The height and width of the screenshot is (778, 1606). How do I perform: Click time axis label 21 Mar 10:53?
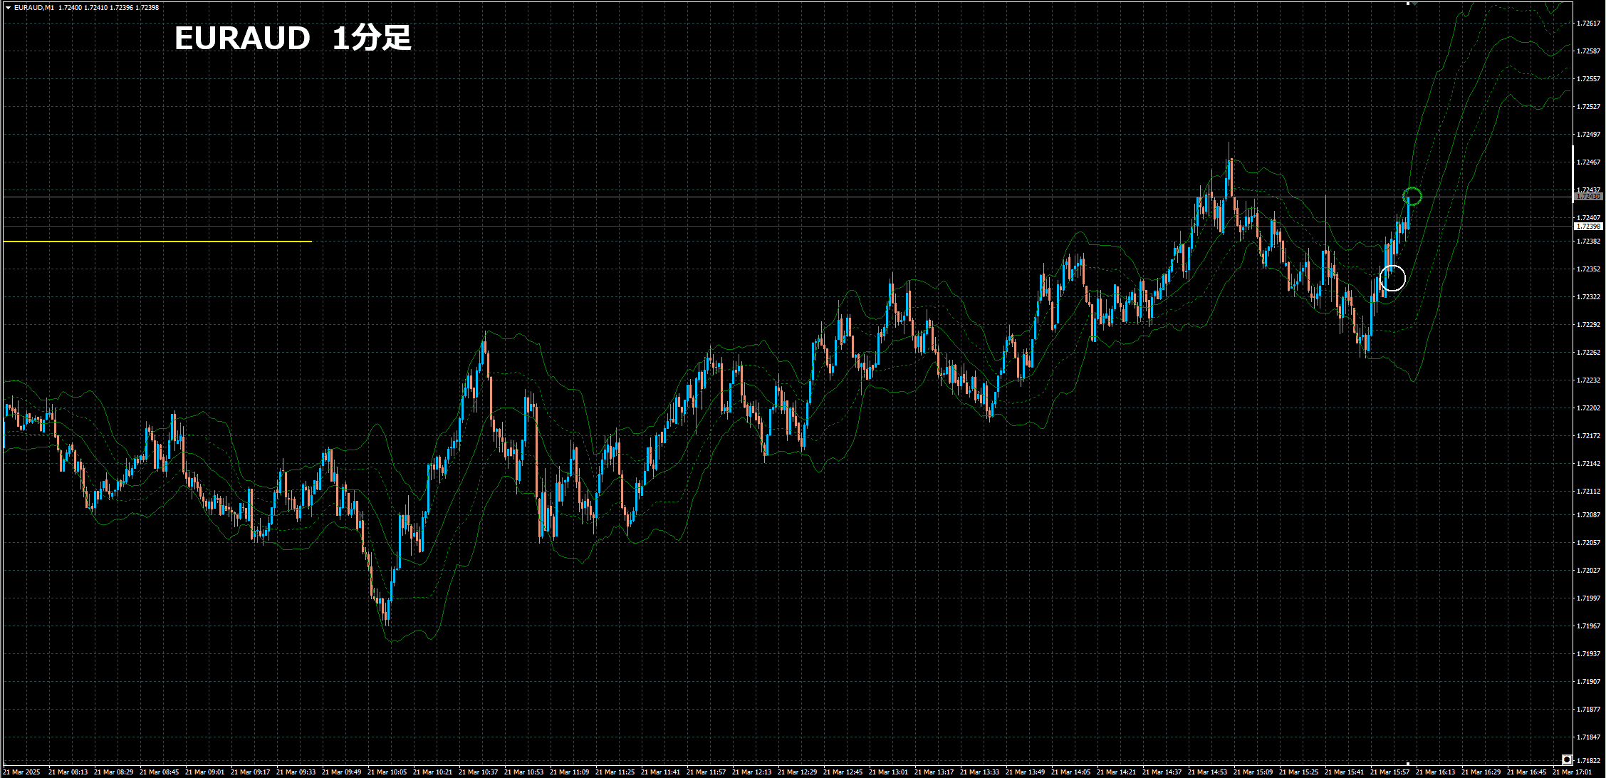tap(524, 772)
